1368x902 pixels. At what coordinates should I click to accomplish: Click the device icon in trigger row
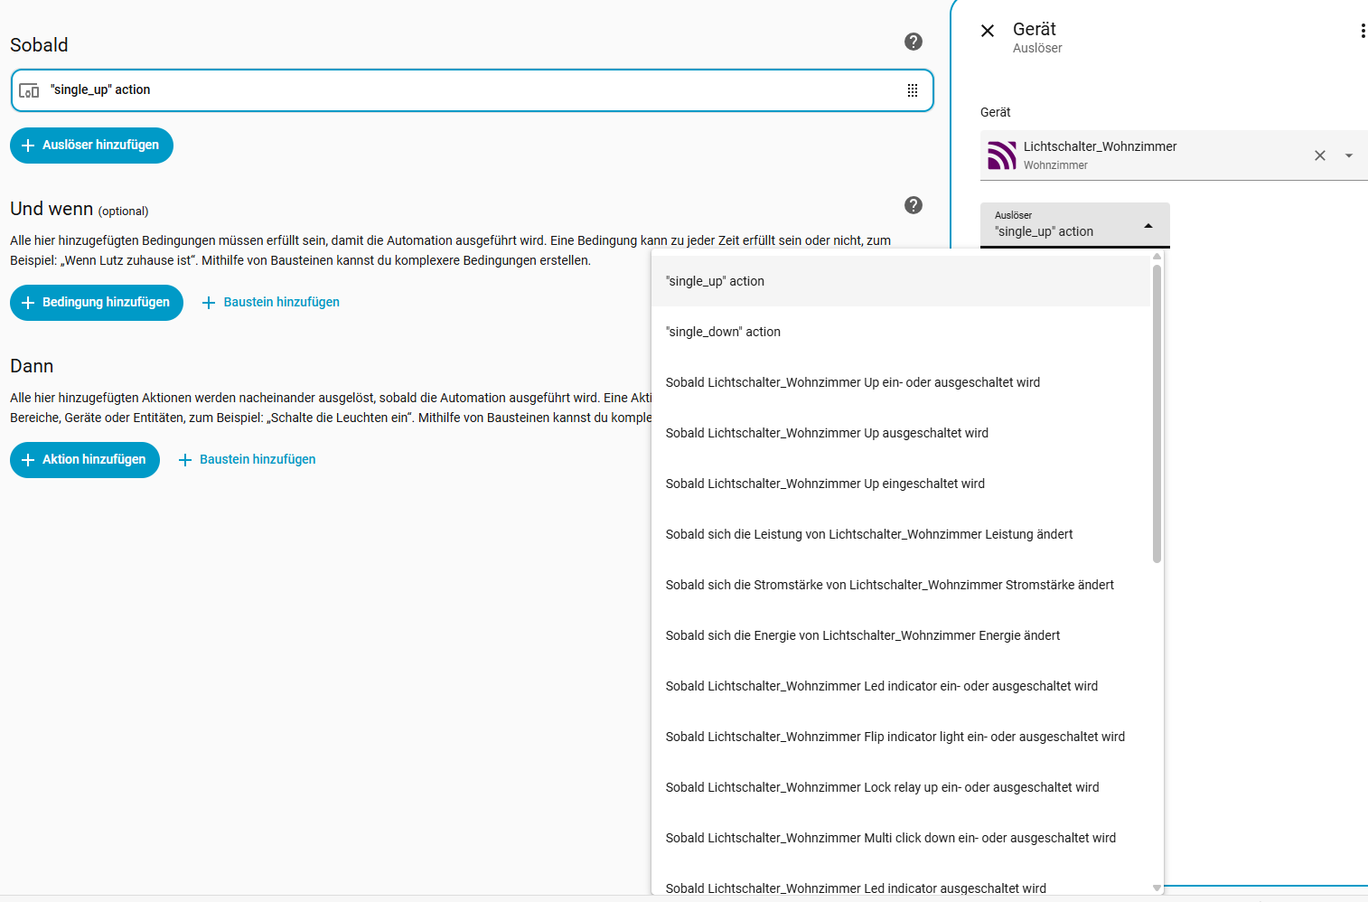[x=29, y=90]
